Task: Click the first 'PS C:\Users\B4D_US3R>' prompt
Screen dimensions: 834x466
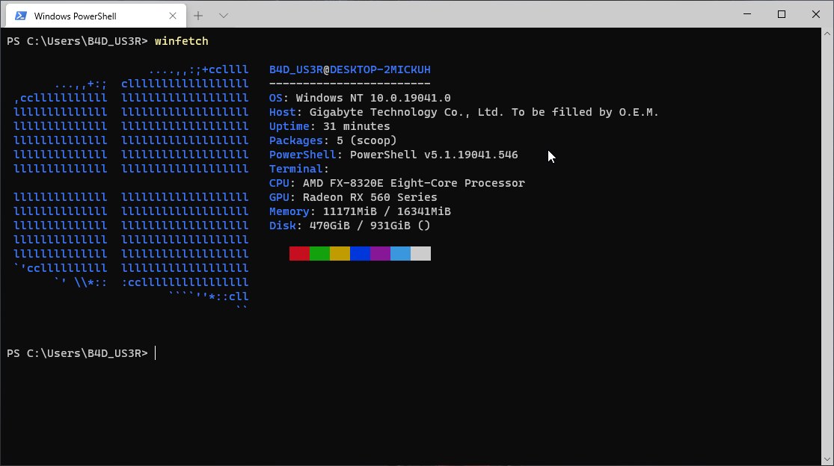Action: (78, 41)
